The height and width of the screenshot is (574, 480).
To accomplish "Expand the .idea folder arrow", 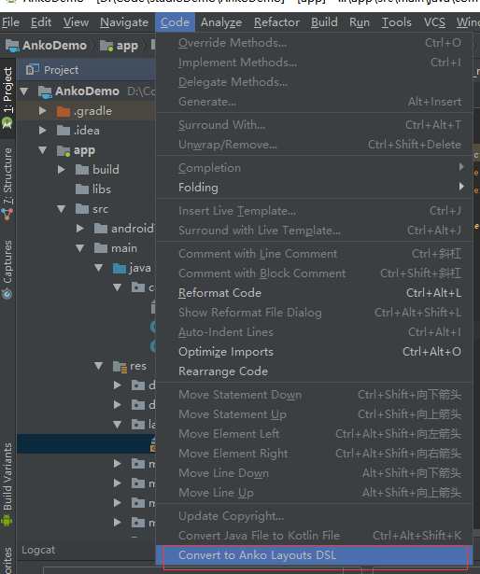I will 43,131.
